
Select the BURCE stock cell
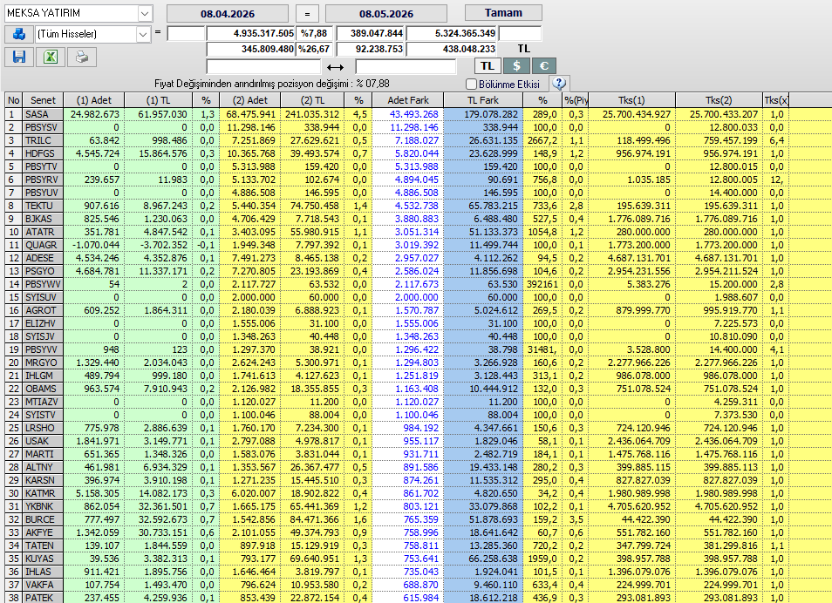(x=43, y=519)
